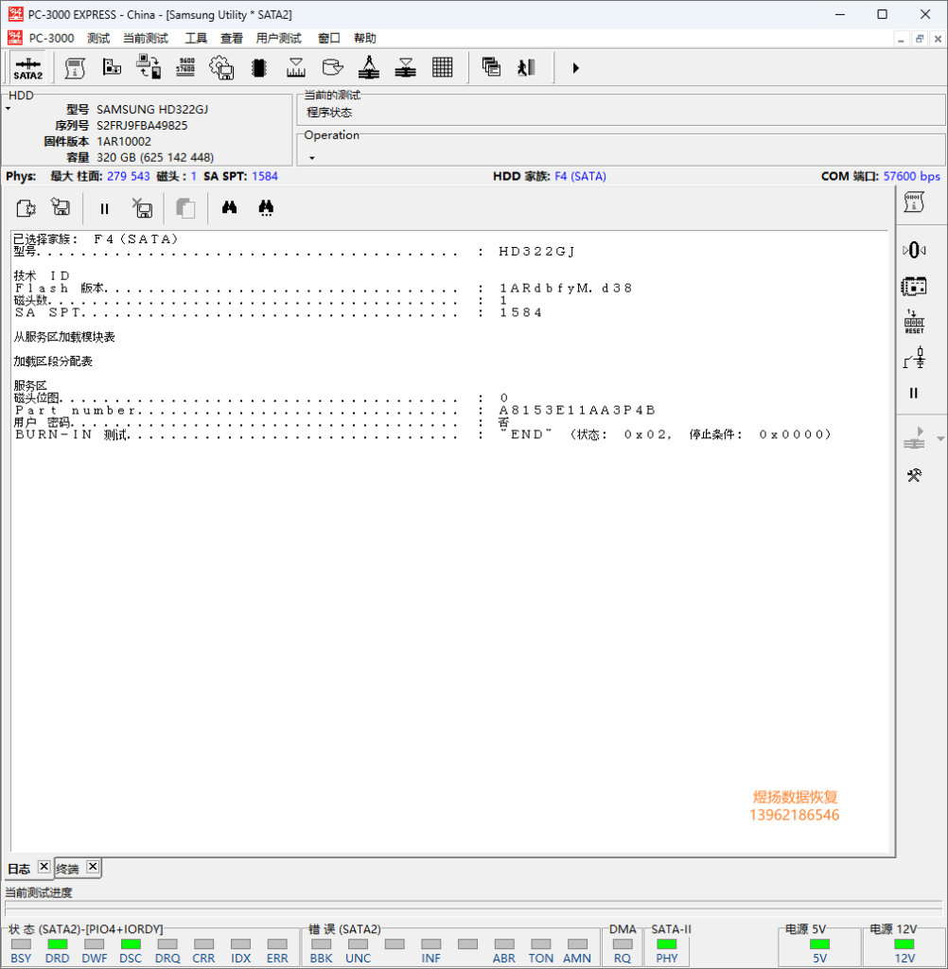Click the running figure exit icon
This screenshot has width=948, height=969.
pyautogui.click(x=527, y=67)
